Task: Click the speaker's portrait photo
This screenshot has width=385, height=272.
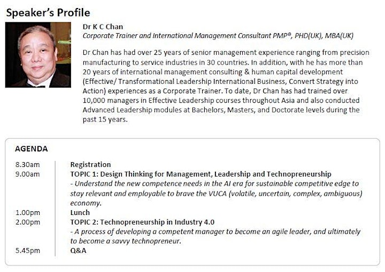Action: (x=38, y=55)
